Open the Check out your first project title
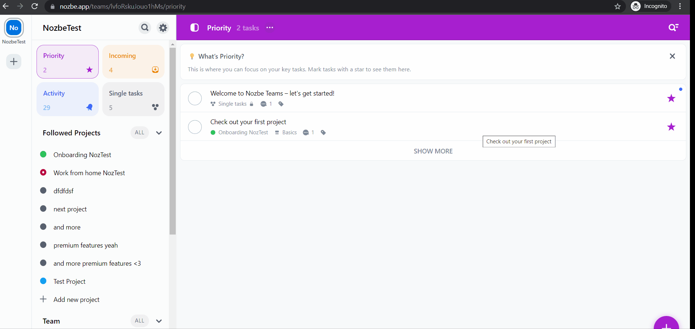This screenshot has height=329, width=695. pos(248,122)
